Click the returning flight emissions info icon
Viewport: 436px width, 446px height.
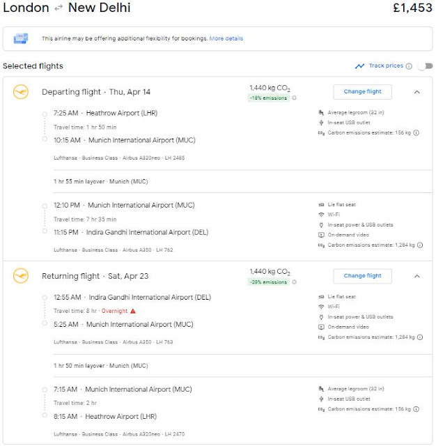[x=294, y=282]
